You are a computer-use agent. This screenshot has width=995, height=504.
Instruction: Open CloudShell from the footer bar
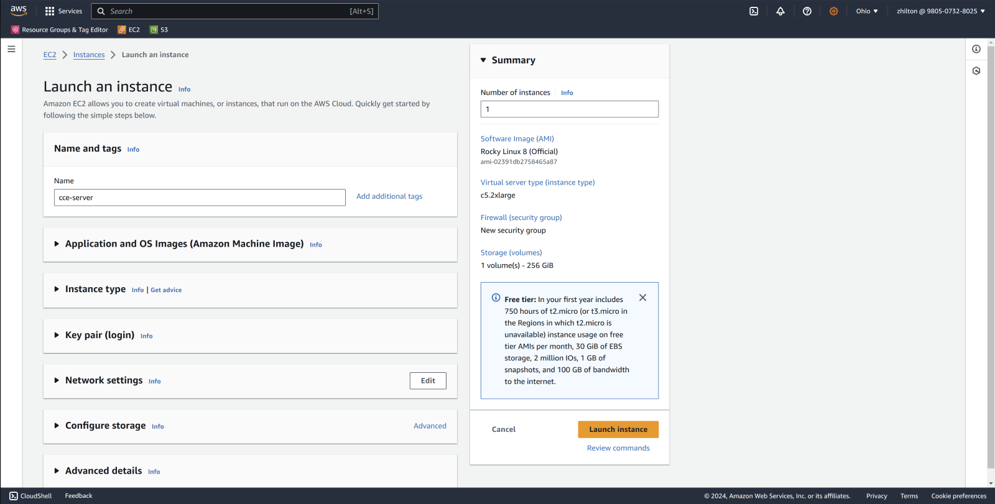pyautogui.click(x=30, y=496)
